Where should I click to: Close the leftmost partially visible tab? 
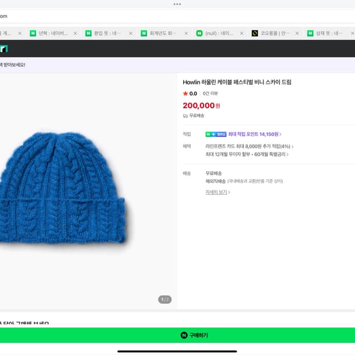[x=19, y=34]
